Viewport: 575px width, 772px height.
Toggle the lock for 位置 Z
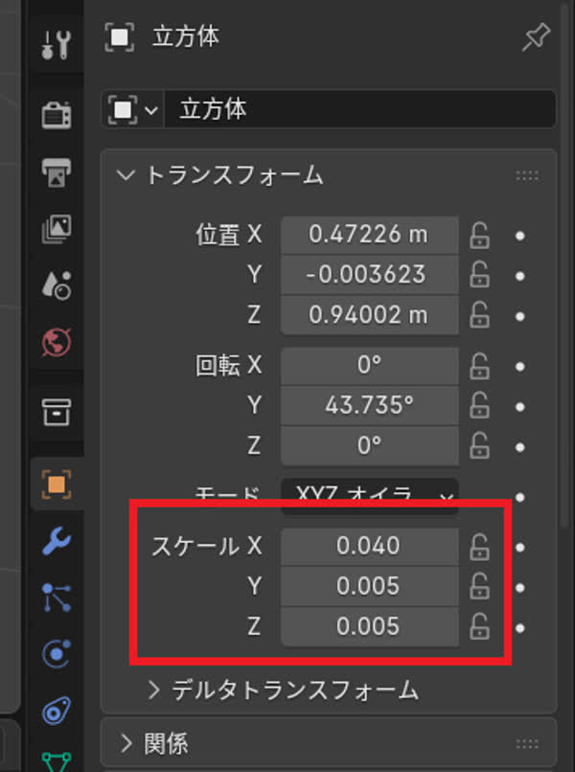click(479, 315)
